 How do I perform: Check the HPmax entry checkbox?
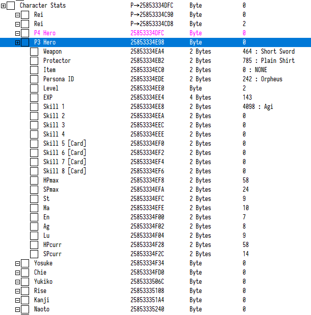coord(34,181)
